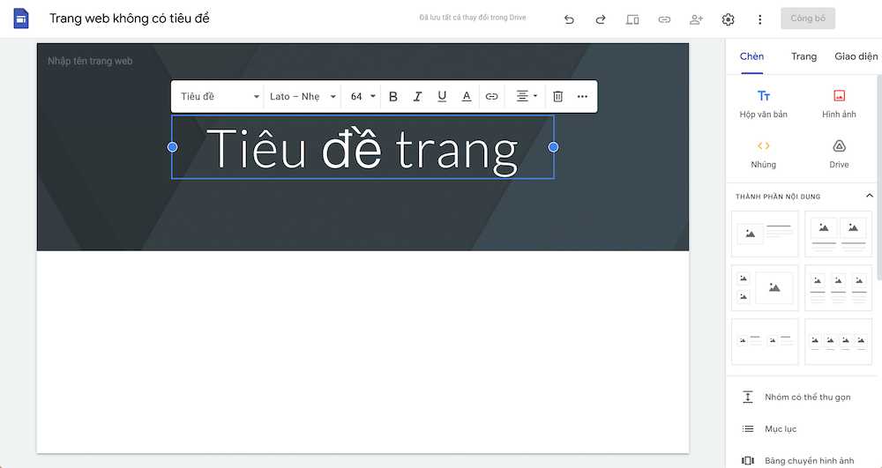The height and width of the screenshot is (468, 882).
Task: Switch to the Giao diện tab
Action: [x=856, y=56]
